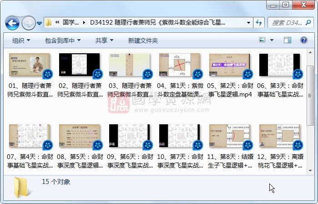Open Help via question mark icon
Viewport: 318px width, 204px height.
[x=303, y=40]
